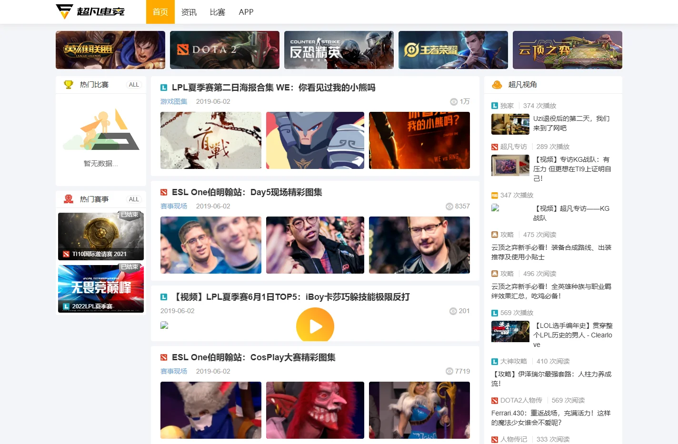
Task: Click the Dota icon on TI10 card
Action: tap(66, 254)
